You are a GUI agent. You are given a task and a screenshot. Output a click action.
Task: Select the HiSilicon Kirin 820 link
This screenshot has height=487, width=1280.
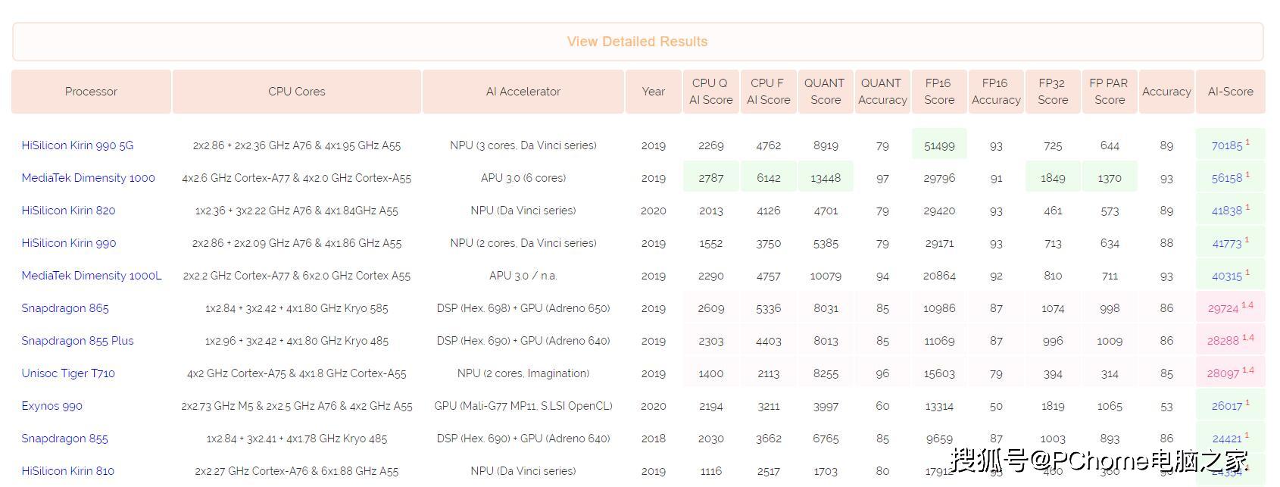click(x=68, y=211)
